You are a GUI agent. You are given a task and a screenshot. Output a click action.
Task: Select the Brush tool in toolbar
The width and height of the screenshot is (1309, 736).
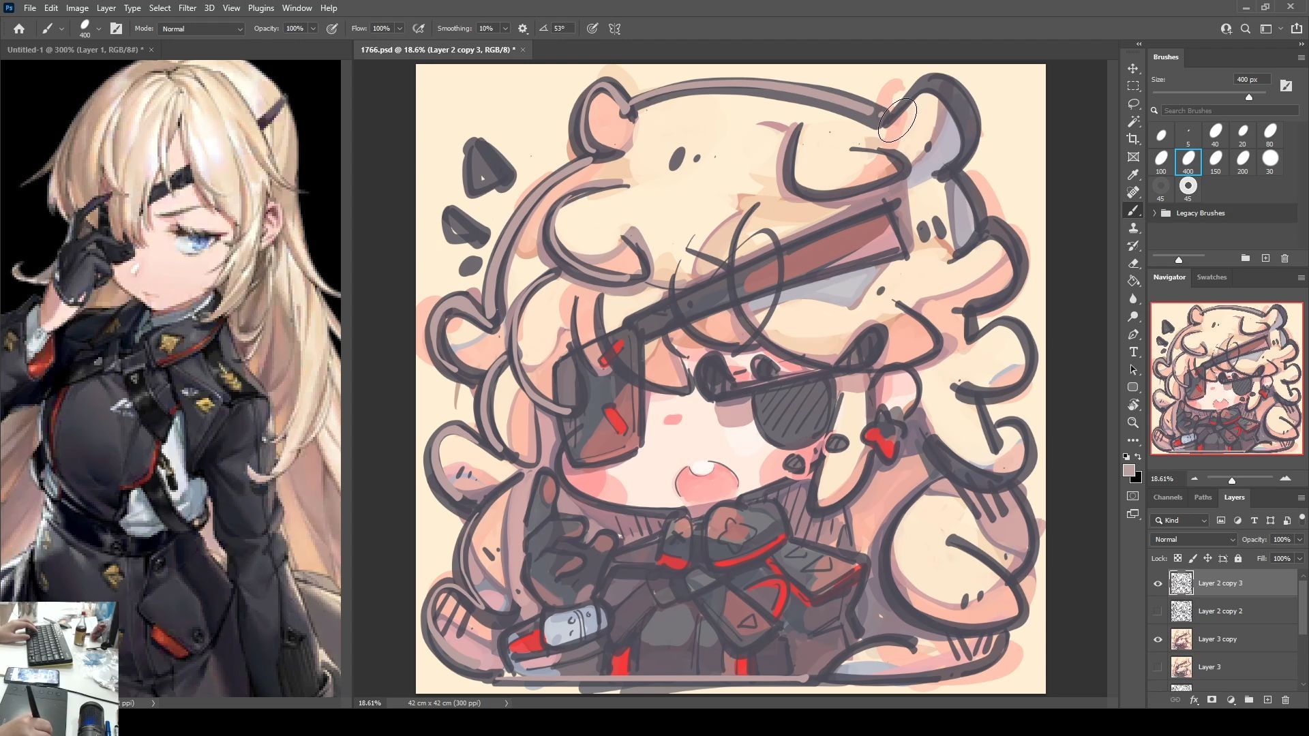(1133, 210)
